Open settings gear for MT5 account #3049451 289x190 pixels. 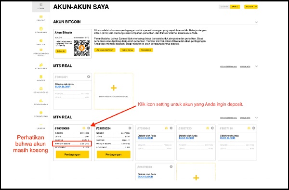click(x=89, y=76)
